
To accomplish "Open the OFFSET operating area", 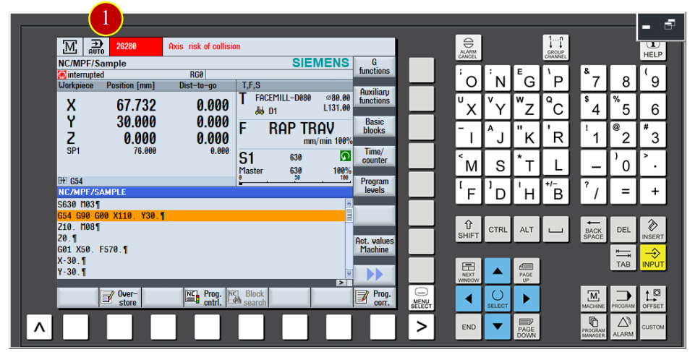I will [652, 299].
